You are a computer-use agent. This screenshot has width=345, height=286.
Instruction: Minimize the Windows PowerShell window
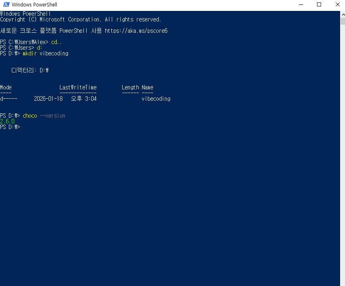[x=300, y=5]
